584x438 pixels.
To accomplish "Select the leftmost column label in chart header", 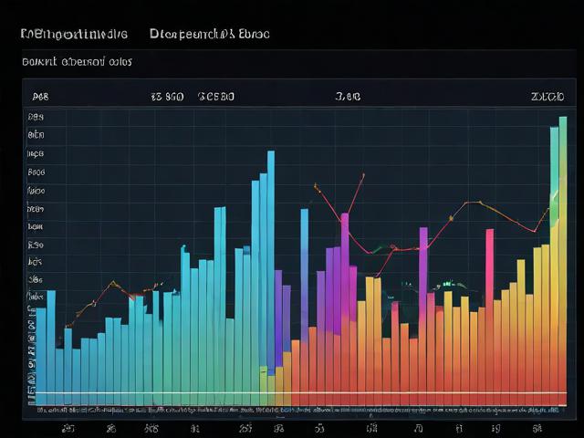I will [40, 96].
